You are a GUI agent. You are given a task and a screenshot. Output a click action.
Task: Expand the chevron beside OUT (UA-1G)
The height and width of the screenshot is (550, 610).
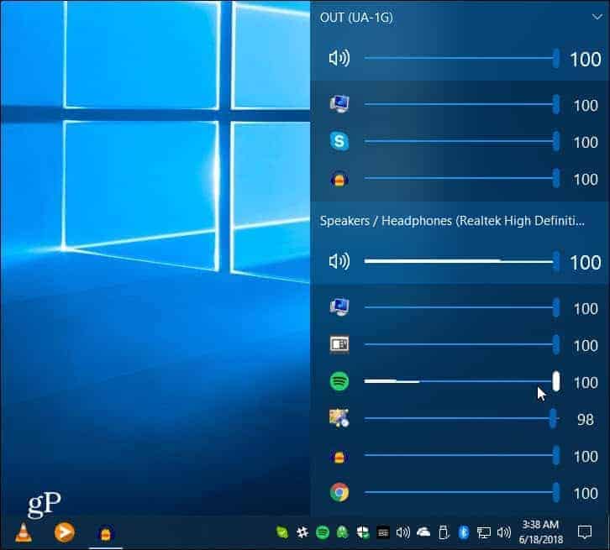coord(597,17)
